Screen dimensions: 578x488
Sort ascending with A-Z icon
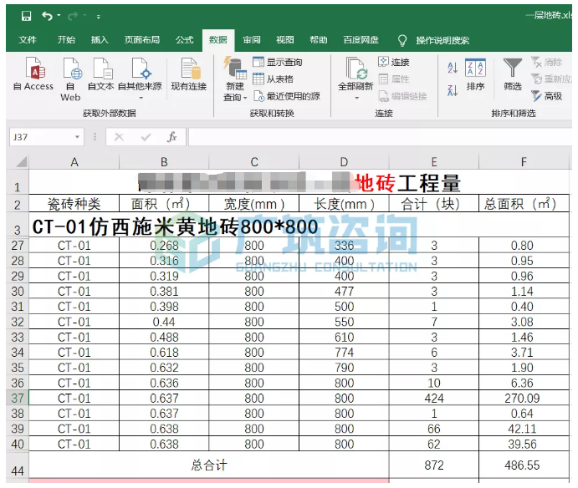[453, 68]
